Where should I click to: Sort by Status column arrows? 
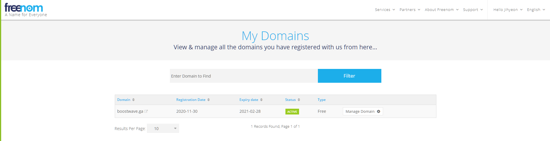coord(299,100)
